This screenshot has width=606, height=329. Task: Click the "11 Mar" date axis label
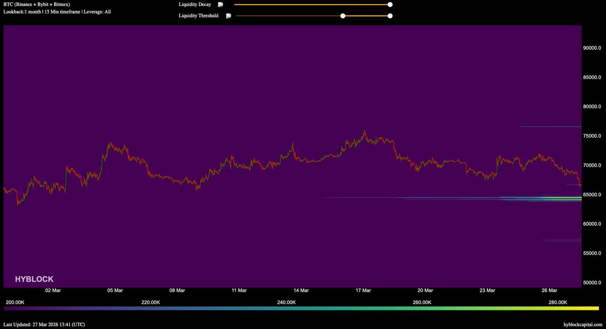239,291
